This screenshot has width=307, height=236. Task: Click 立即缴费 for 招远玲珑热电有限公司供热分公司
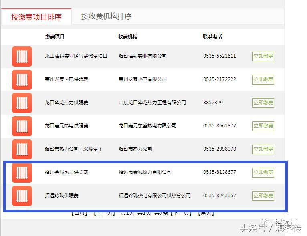[x=263, y=196]
